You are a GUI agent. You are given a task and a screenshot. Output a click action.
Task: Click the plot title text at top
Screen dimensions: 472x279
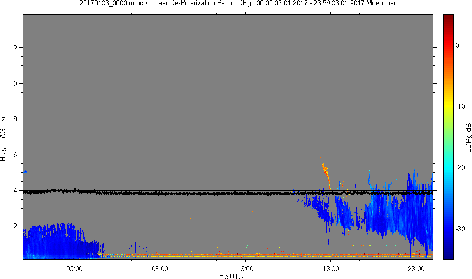(x=238, y=3)
